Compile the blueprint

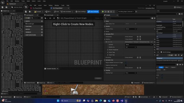[38, 12]
